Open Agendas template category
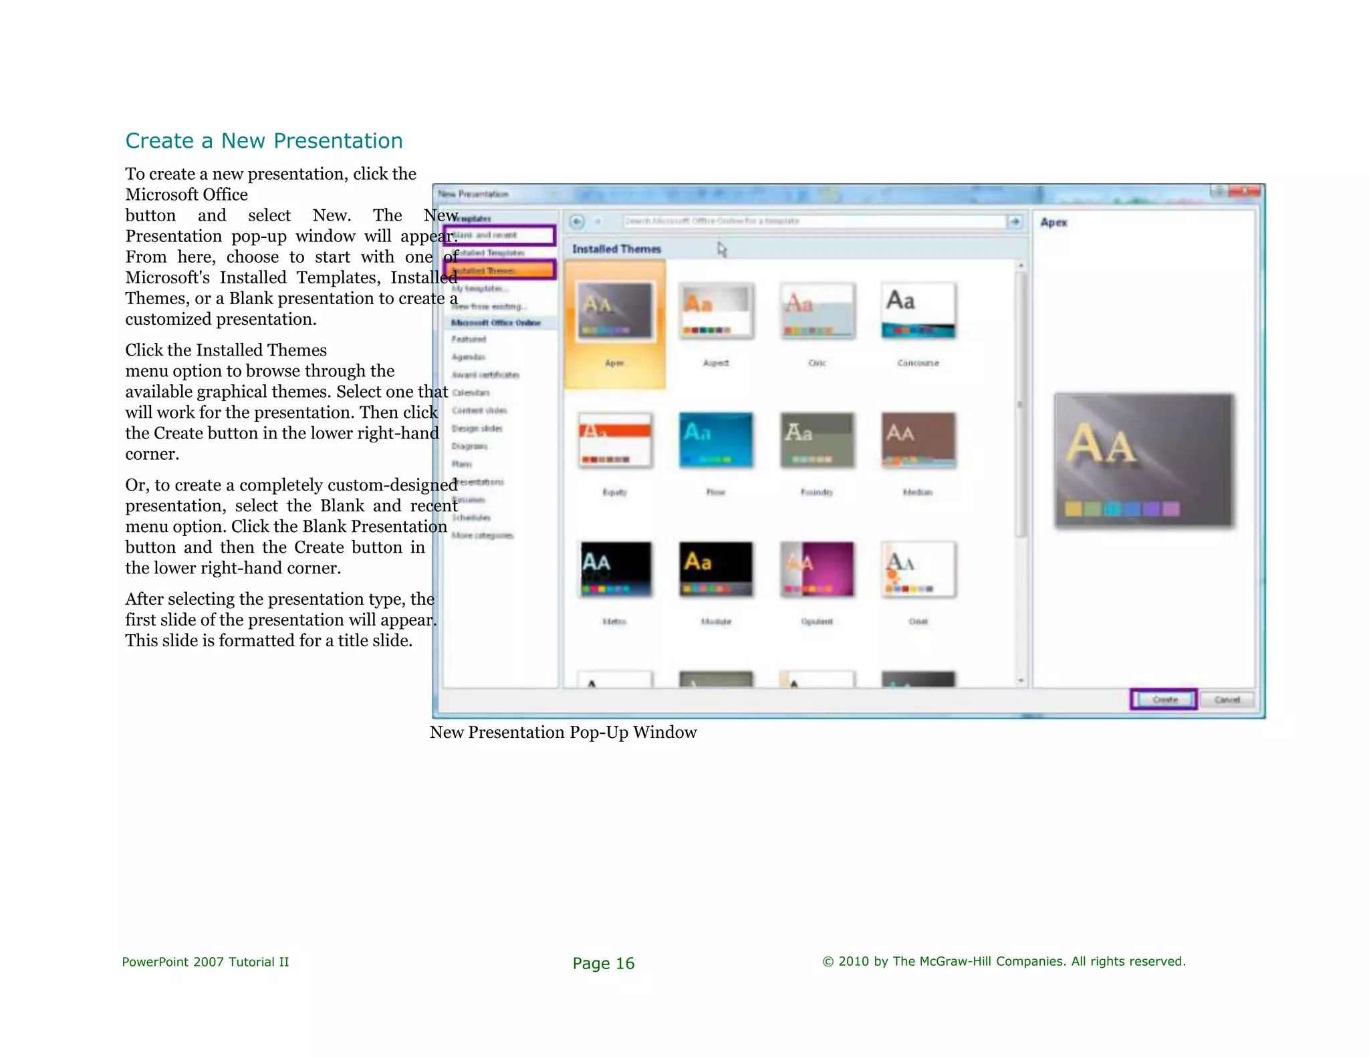The width and height of the screenshot is (1369, 1058). click(469, 357)
